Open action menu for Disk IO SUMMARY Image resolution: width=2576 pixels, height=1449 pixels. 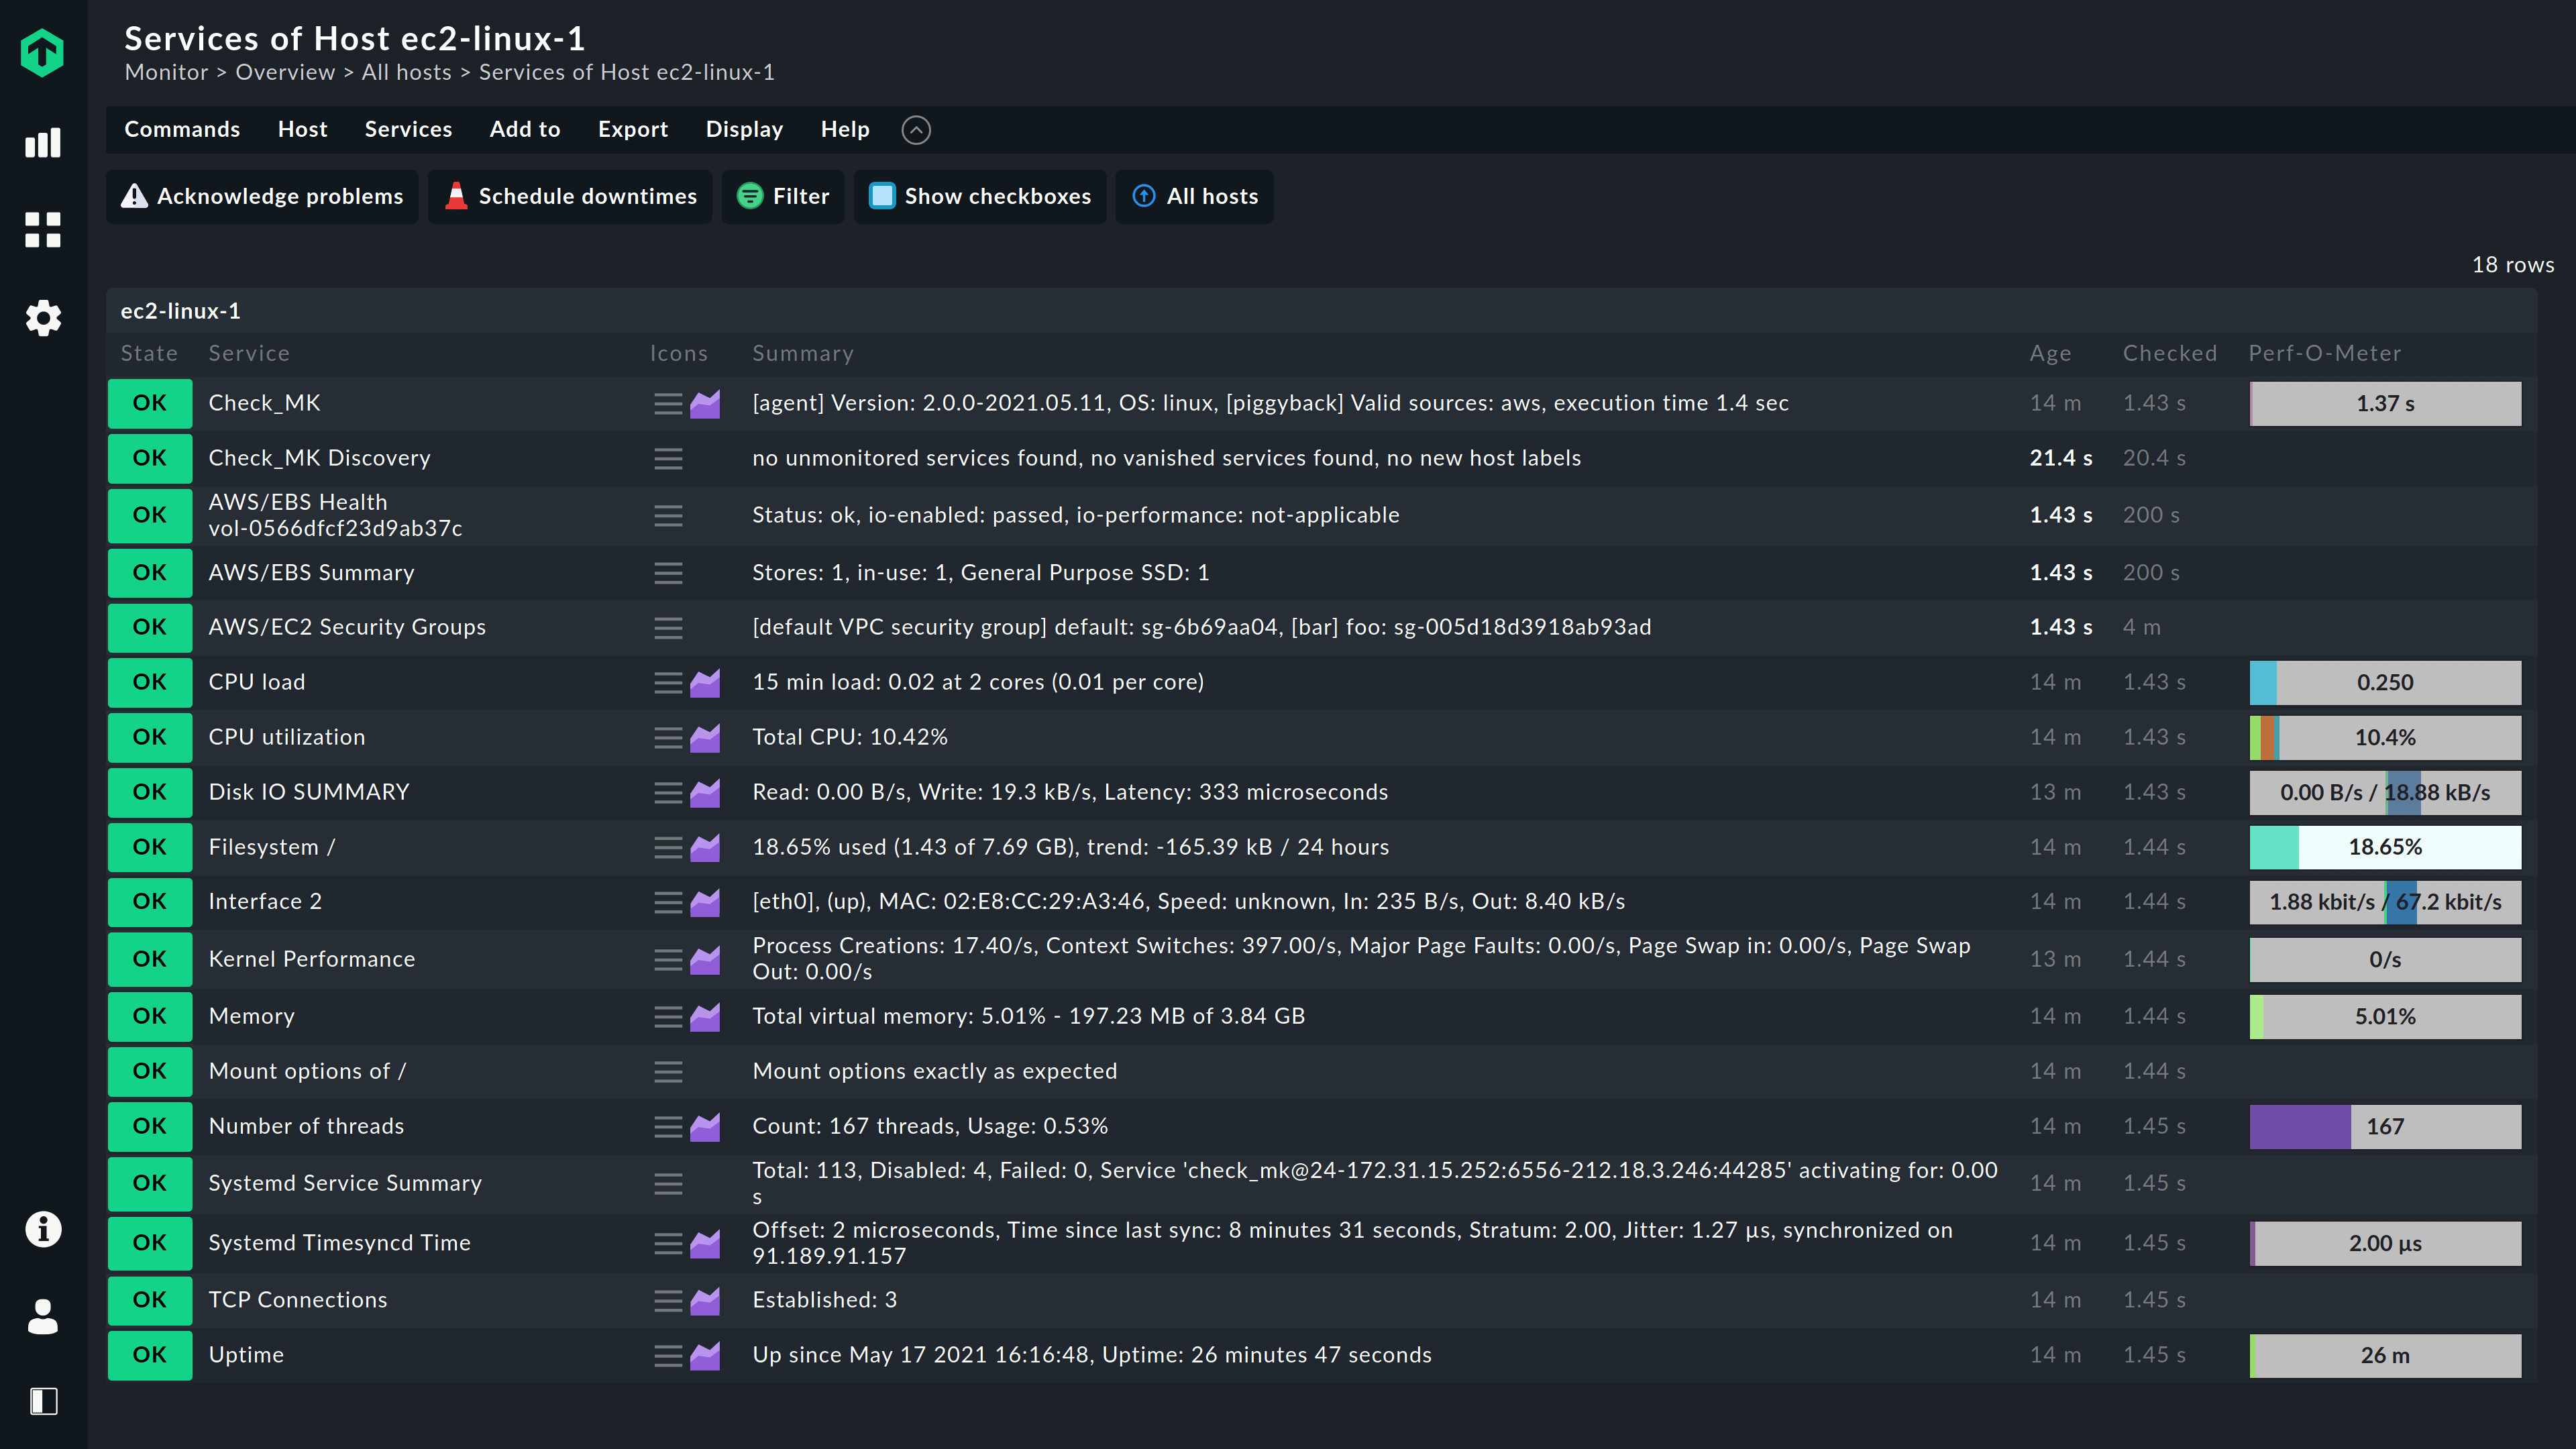click(x=668, y=793)
